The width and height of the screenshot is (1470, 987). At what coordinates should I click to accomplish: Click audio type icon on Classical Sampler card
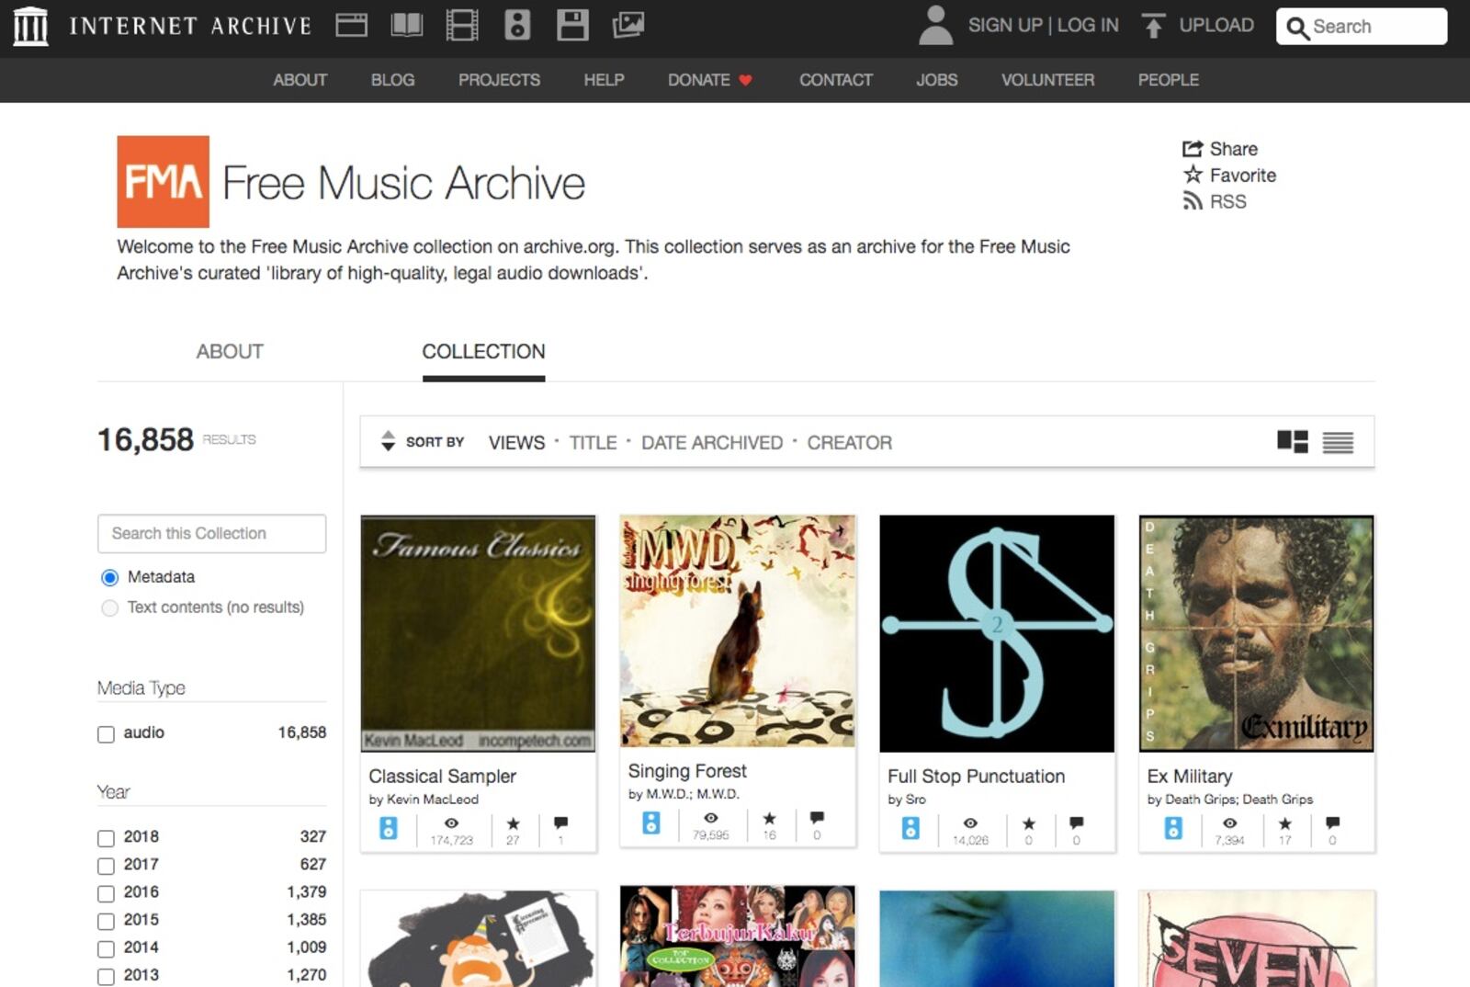point(389,827)
